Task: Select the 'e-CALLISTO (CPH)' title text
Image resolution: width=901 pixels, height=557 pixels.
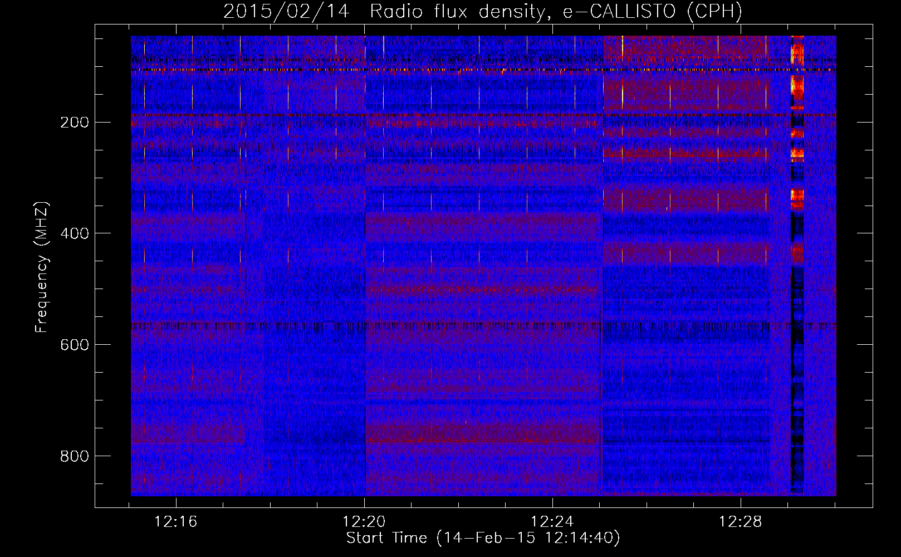Action: click(653, 12)
